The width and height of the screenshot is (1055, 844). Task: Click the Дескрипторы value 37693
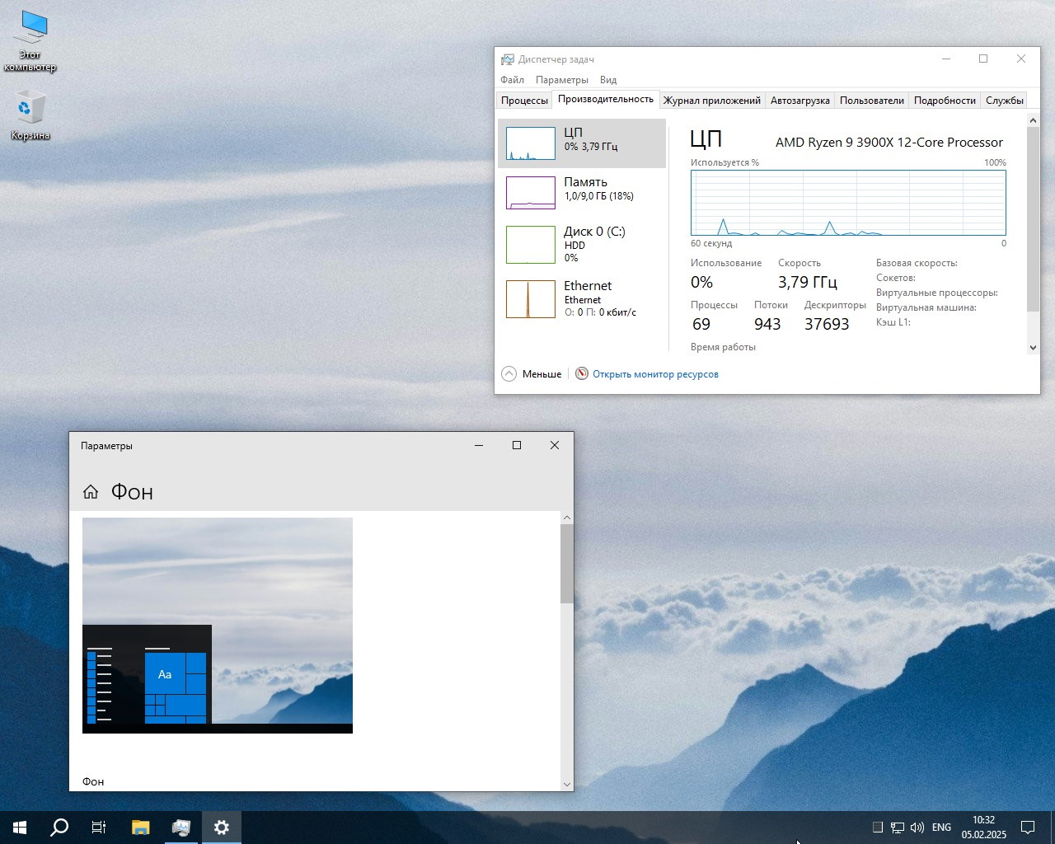(x=827, y=324)
